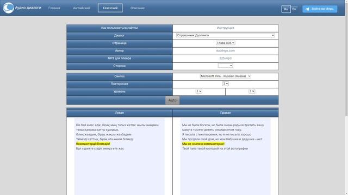Switch interface language to En

(x=294, y=9)
